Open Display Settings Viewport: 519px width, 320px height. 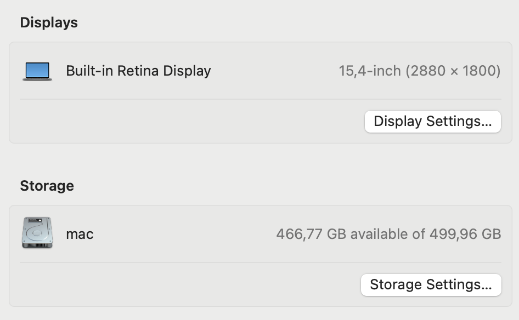pyautogui.click(x=432, y=122)
